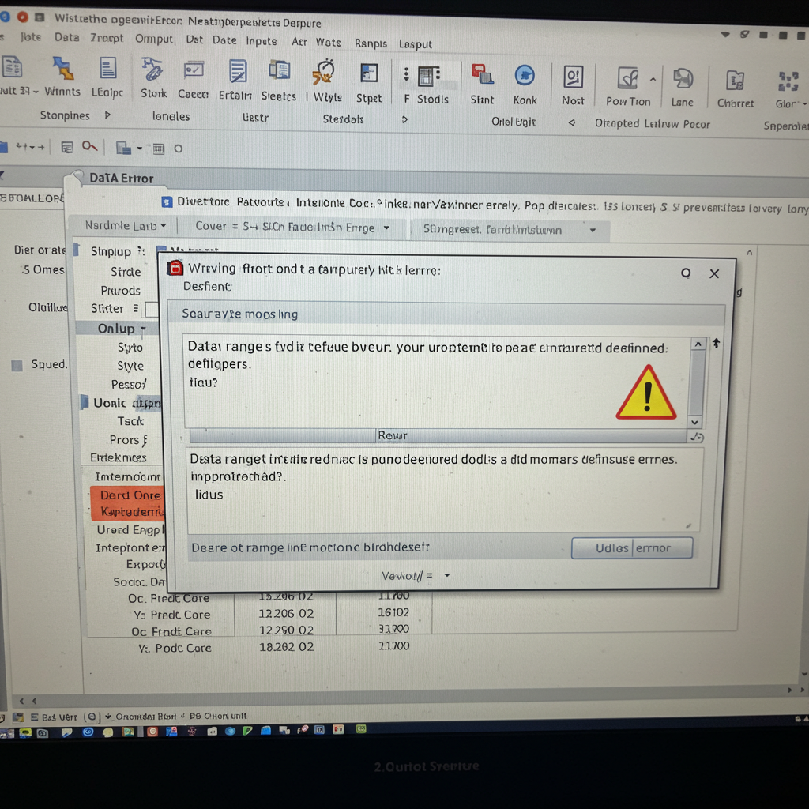Click the Bas Uerr status bar entry
Screen dimensions: 809x809
(54, 717)
